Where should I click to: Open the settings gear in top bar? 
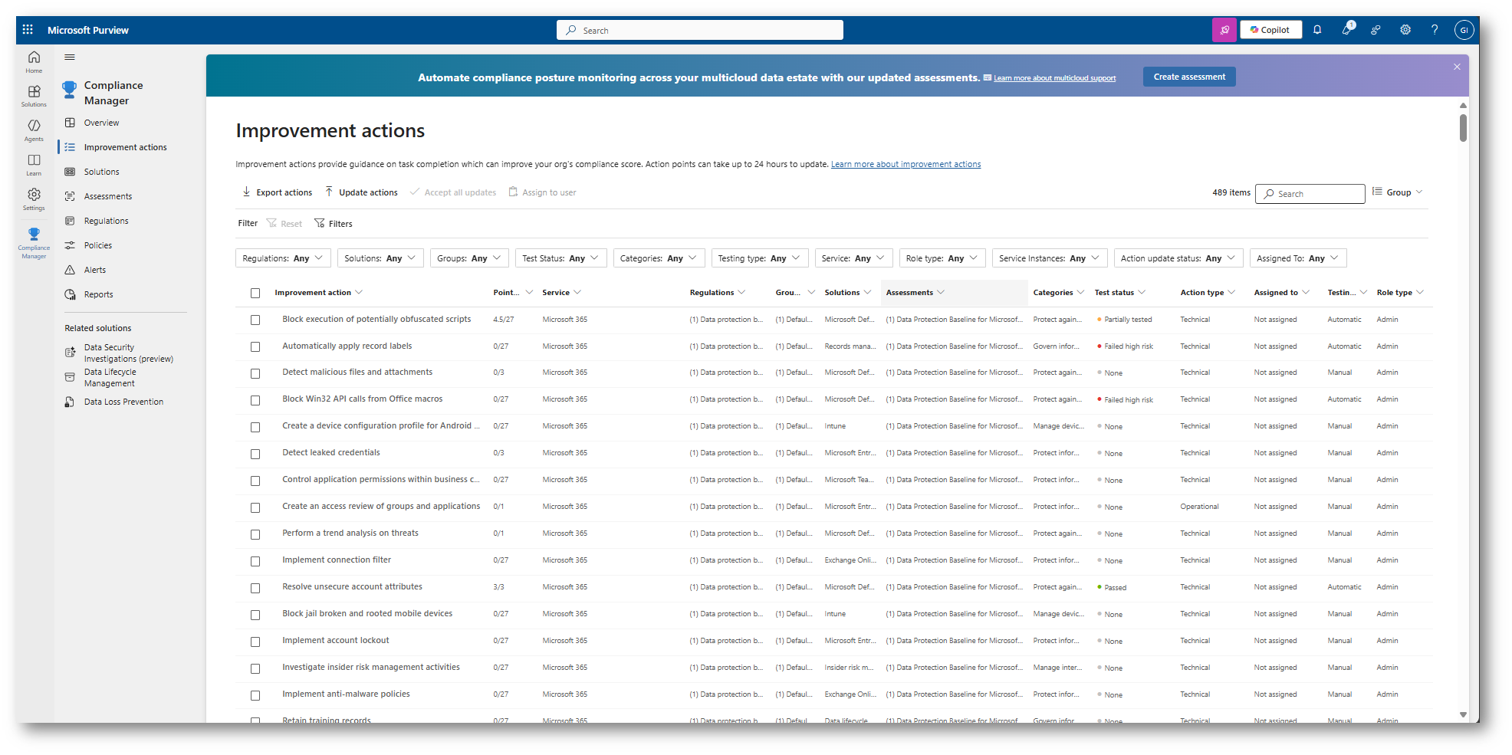(1405, 30)
